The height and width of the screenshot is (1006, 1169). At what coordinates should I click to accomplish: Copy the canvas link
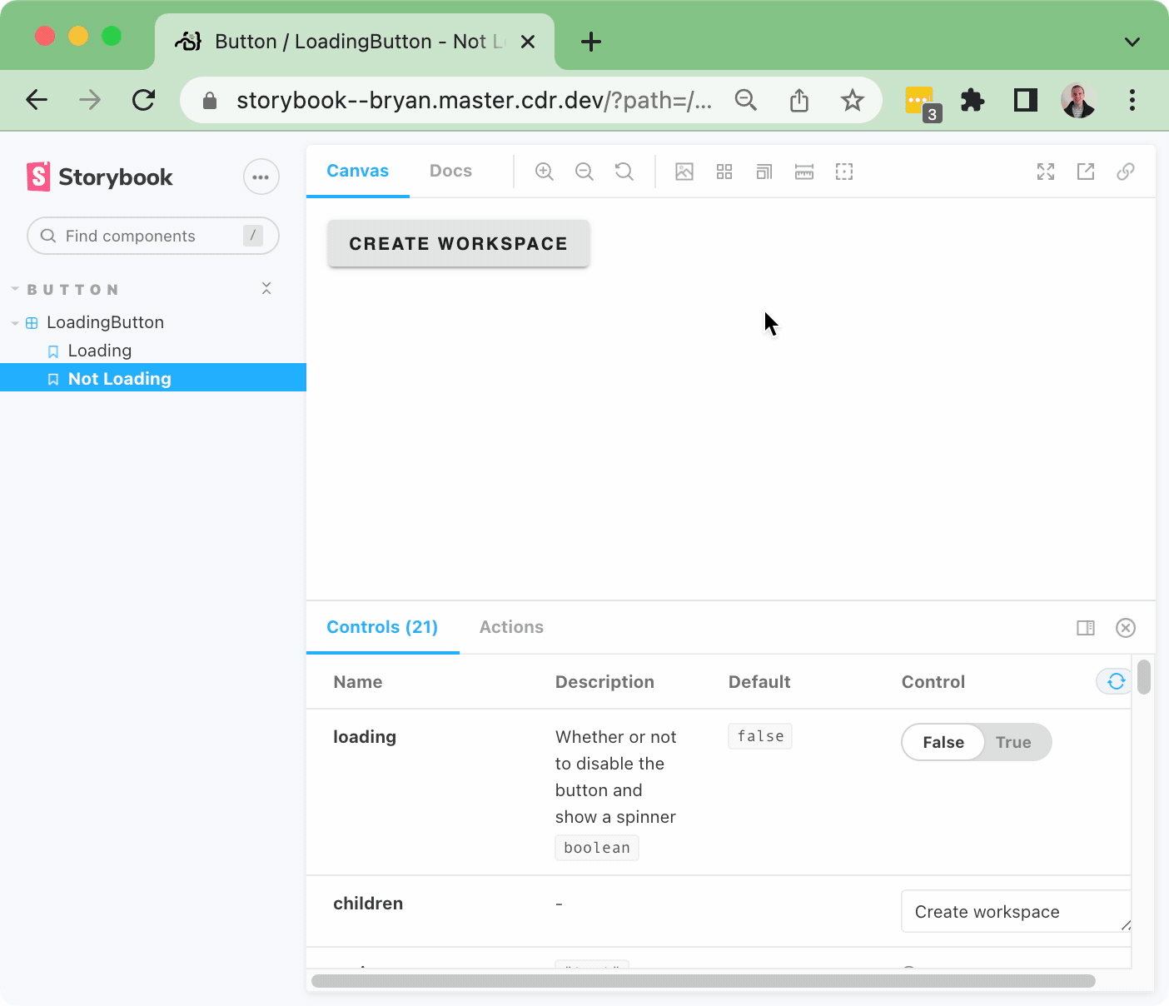tap(1126, 172)
